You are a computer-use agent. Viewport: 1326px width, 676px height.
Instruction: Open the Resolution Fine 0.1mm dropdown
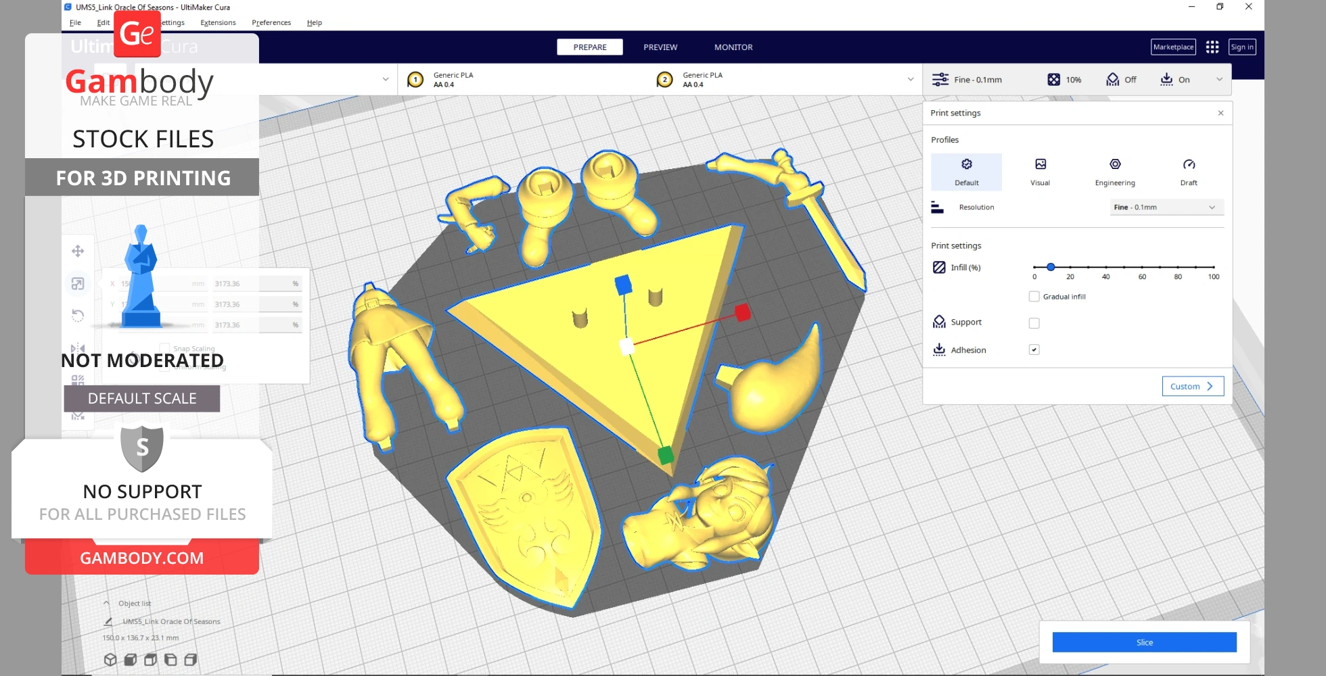coord(1166,208)
